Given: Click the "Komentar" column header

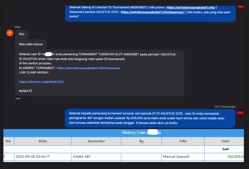Looking at the screenshot, I should (96, 141).
